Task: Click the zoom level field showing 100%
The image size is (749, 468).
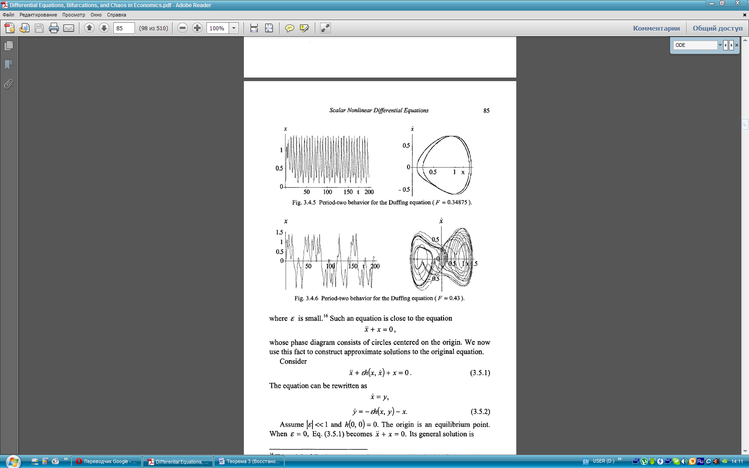Action: (218, 28)
